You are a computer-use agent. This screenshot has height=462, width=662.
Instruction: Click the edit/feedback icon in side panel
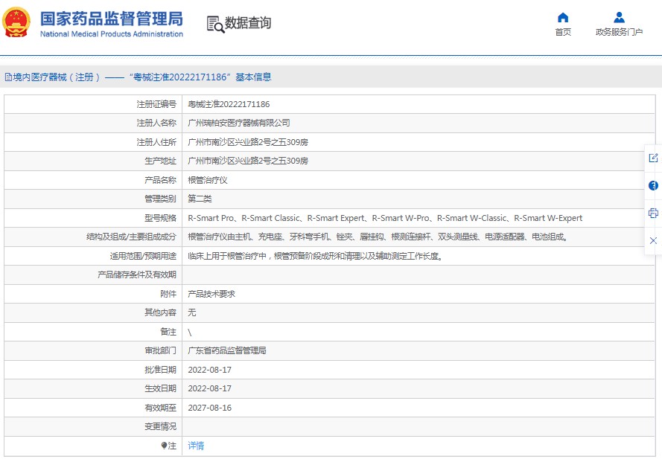coord(653,158)
